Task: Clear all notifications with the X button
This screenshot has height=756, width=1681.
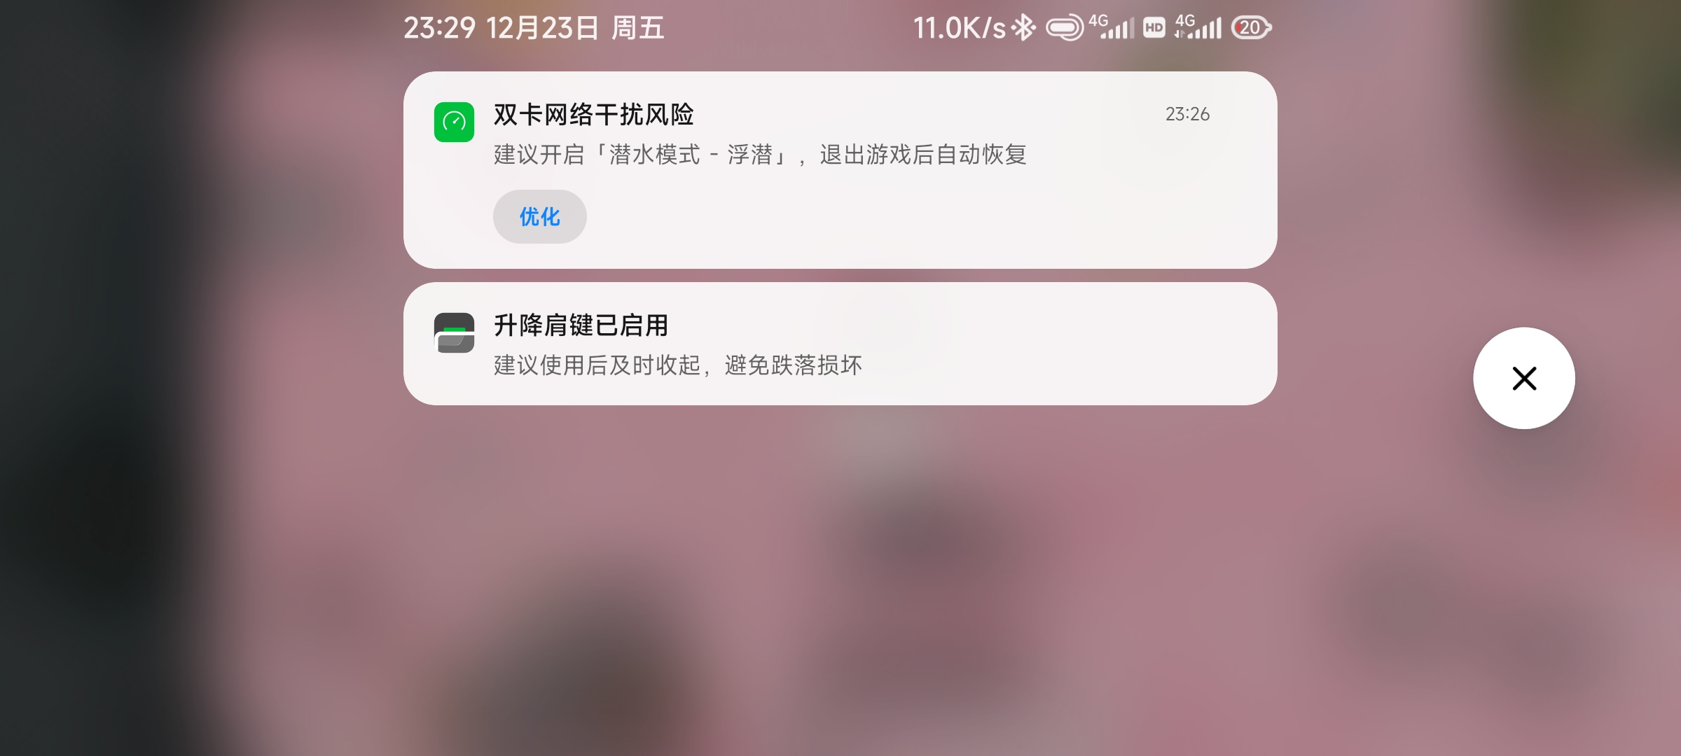Action: pyautogui.click(x=1524, y=378)
